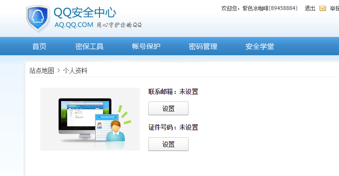The width and height of the screenshot is (339, 176).
Task: Click 联系邮箱：未设置 label
Action: 173,92
